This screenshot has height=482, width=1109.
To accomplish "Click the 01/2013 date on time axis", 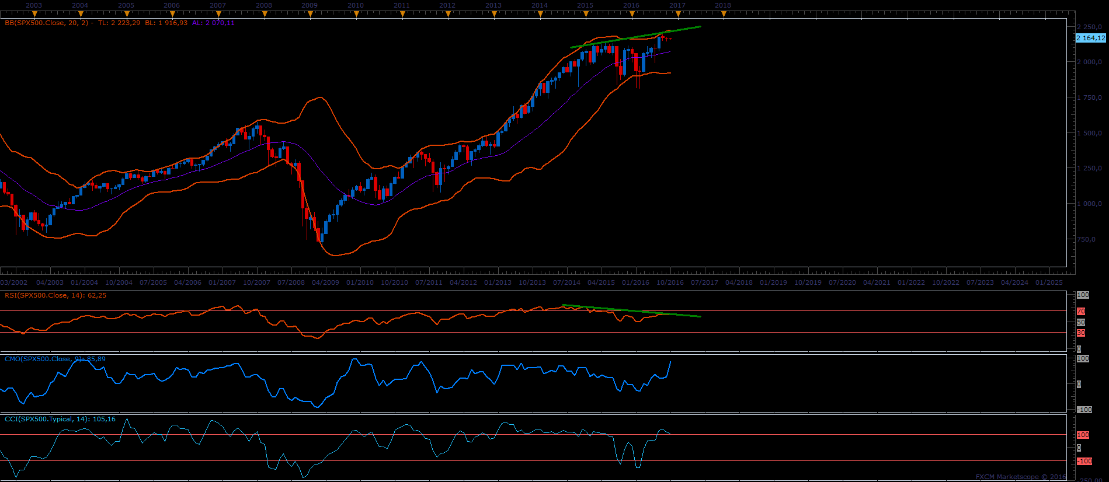I will [498, 282].
